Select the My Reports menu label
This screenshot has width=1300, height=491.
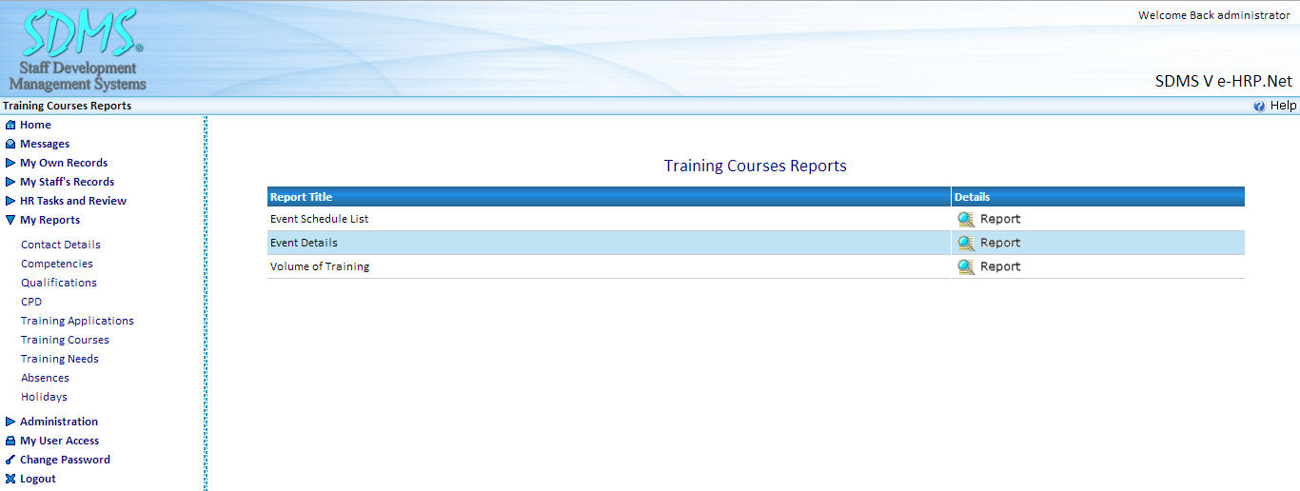49,220
